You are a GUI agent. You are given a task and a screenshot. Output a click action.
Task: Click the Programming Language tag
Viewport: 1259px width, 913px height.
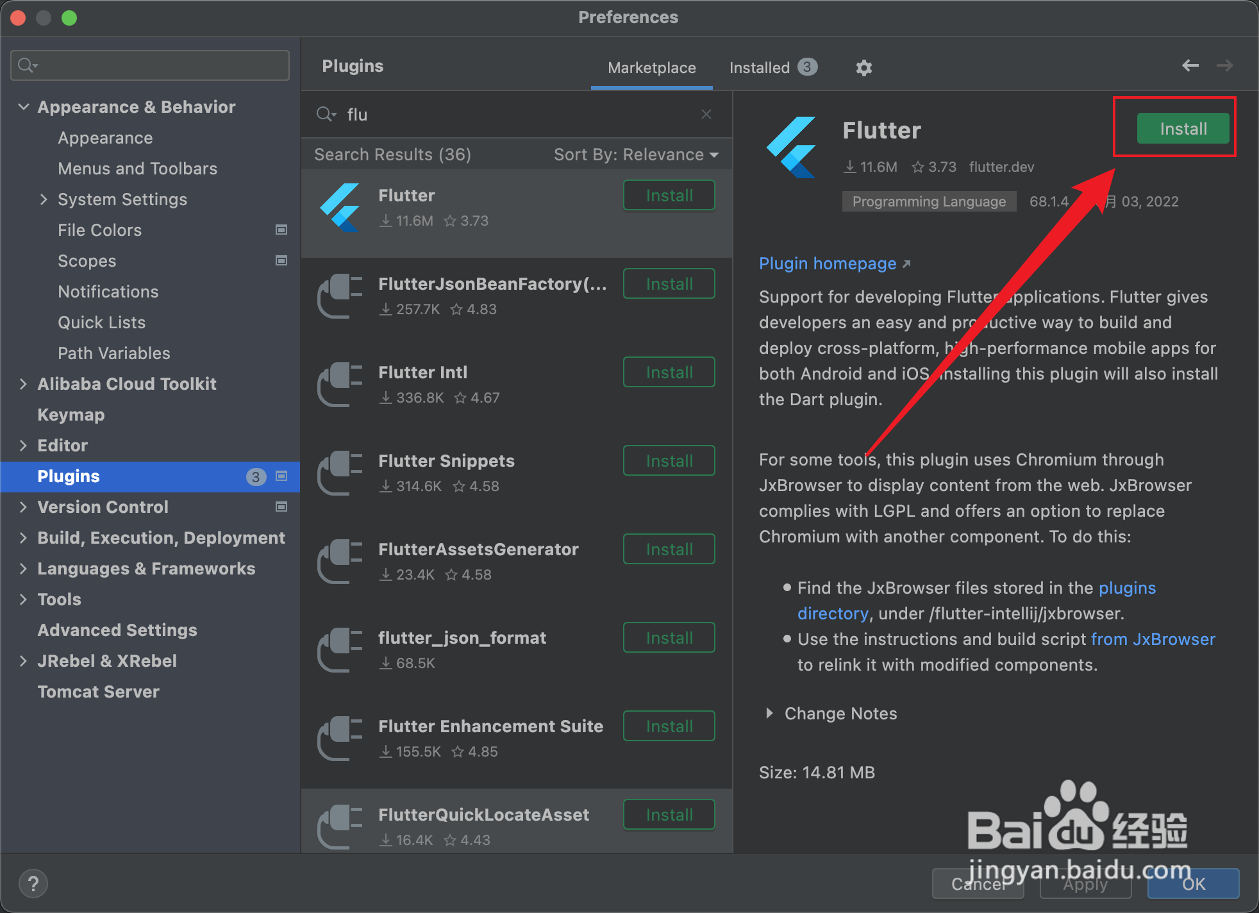coord(929,201)
